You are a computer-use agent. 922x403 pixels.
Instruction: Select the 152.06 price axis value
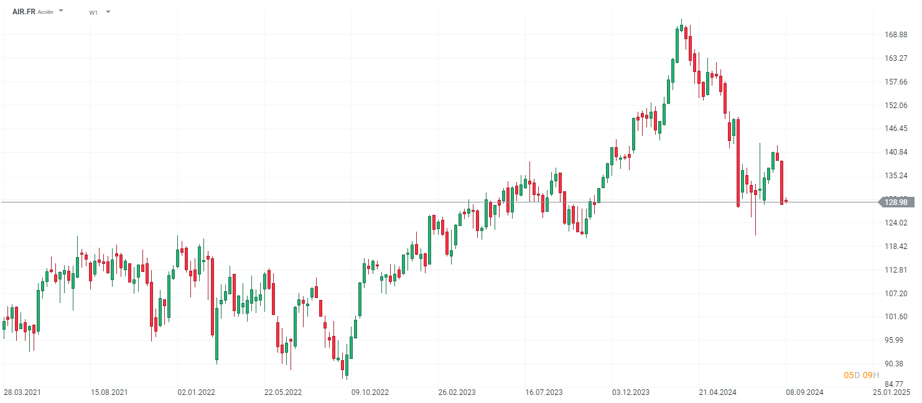[x=895, y=105]
